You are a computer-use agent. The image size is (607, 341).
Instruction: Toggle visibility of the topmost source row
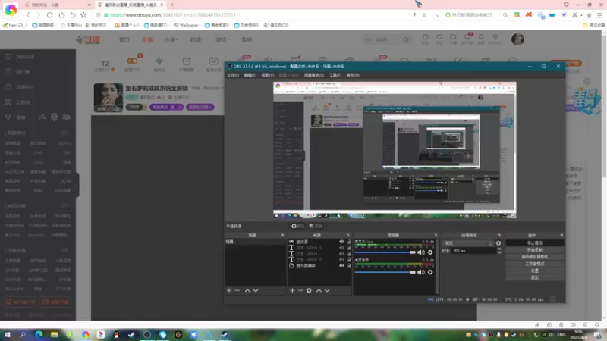(341, 242)
